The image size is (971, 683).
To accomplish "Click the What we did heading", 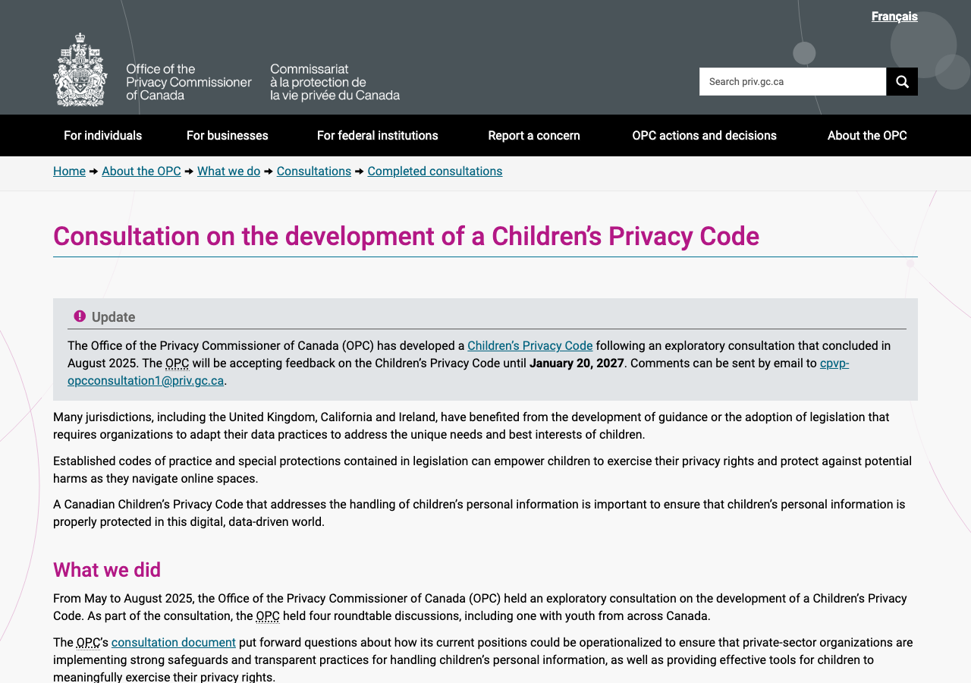I will (107, 570).
